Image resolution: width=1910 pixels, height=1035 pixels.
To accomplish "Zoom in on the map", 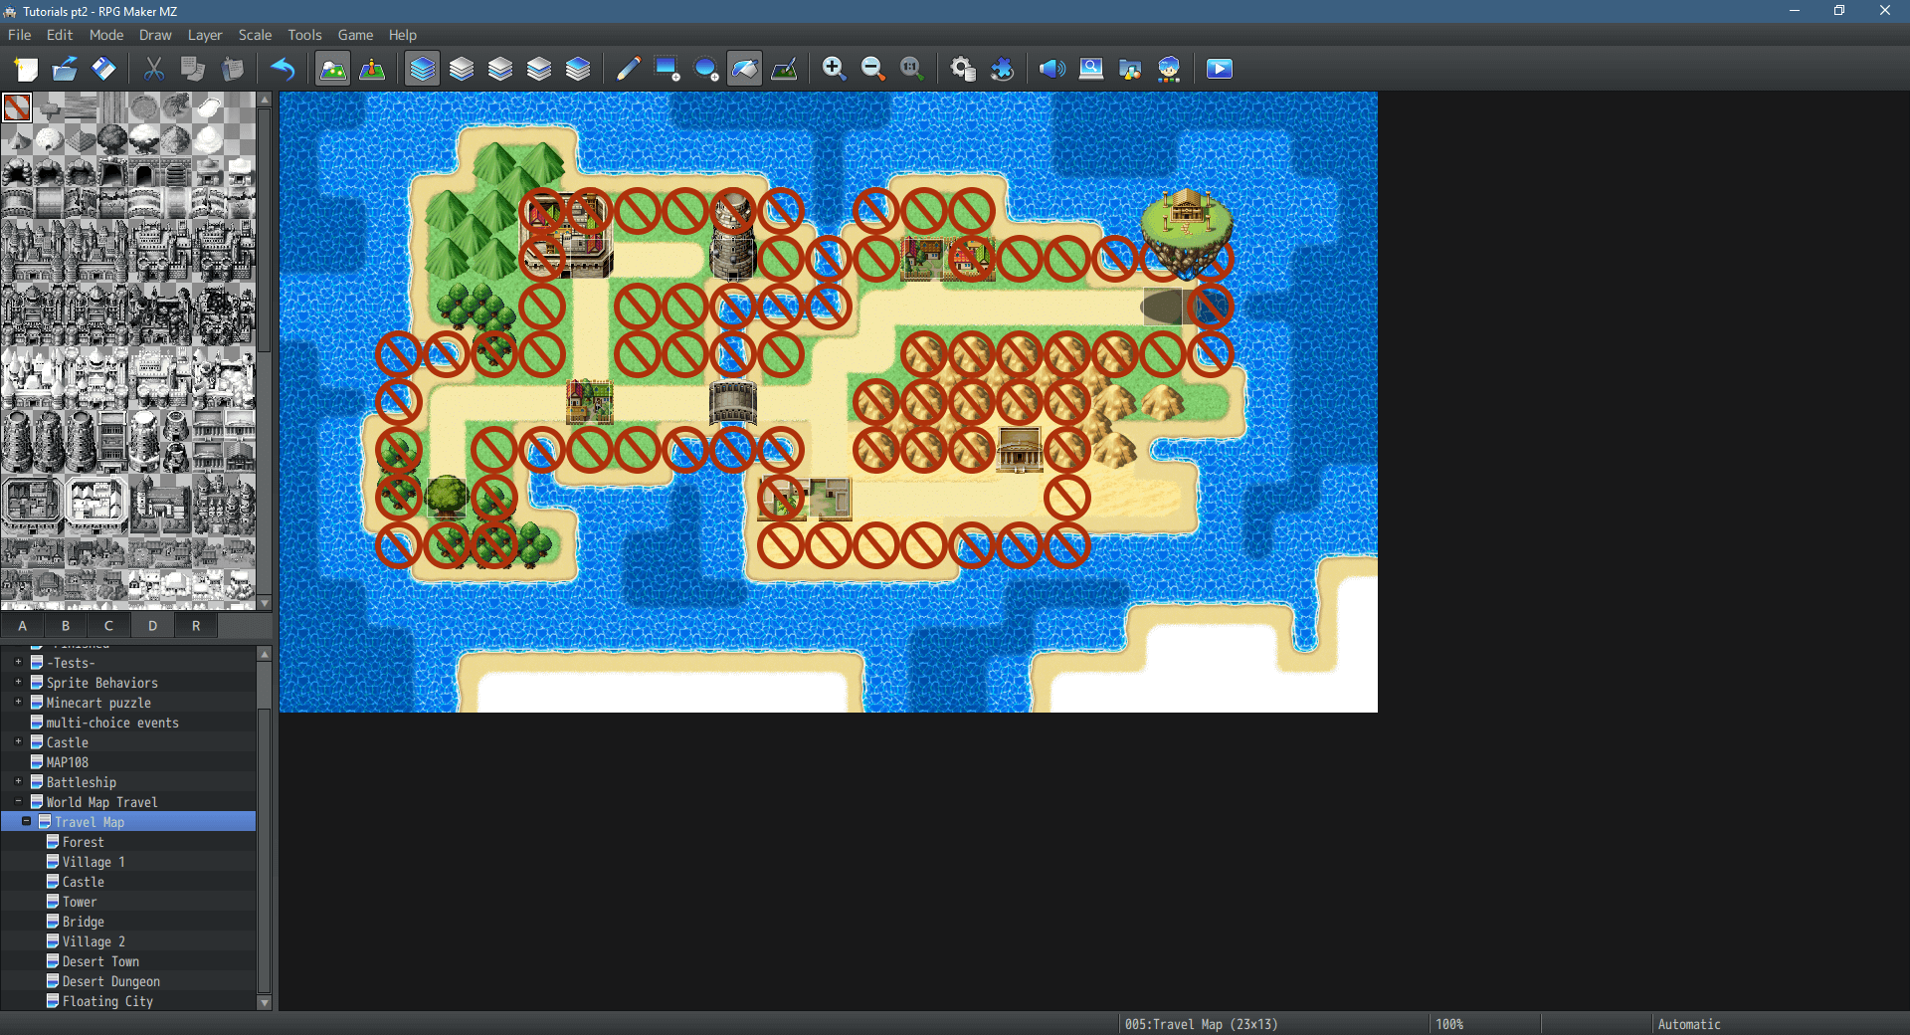I will pos(834,69).
